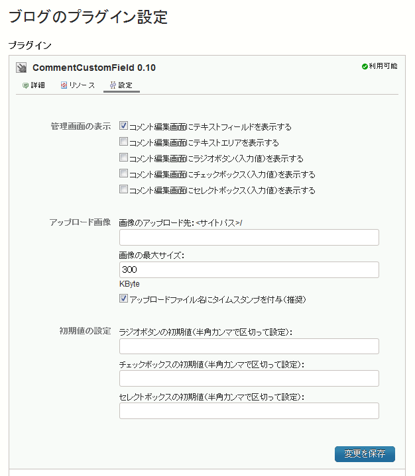This screenshot has height=476, width=415.
Task: Click the CommentCustomField plugin icon
Action: pyautogui.click(x=21, y=68)
